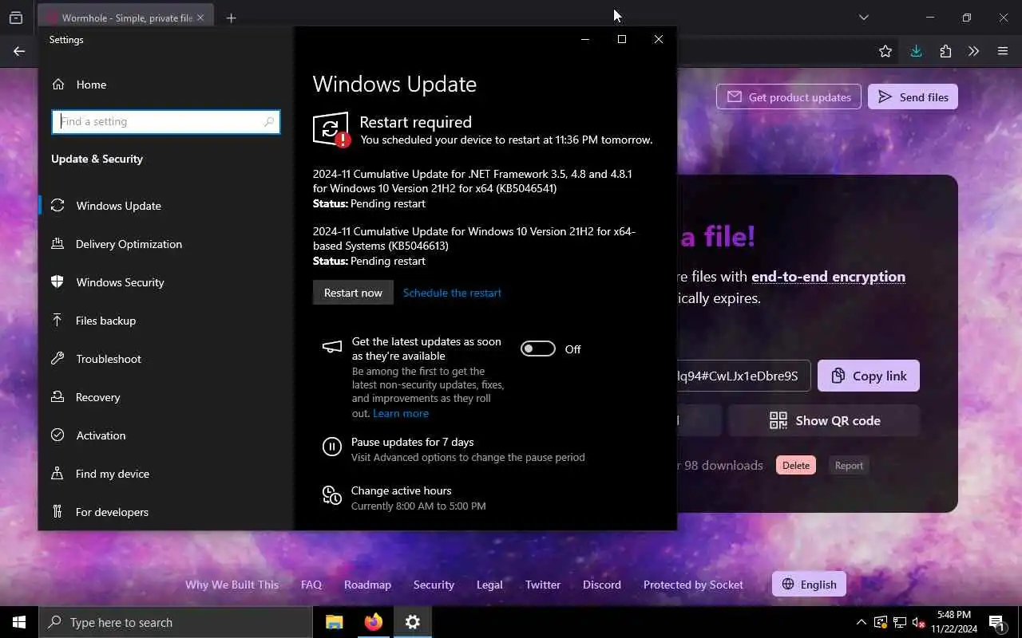1022x638 pixels.
Task: Open Security footer link
Action: pos(434,585)
